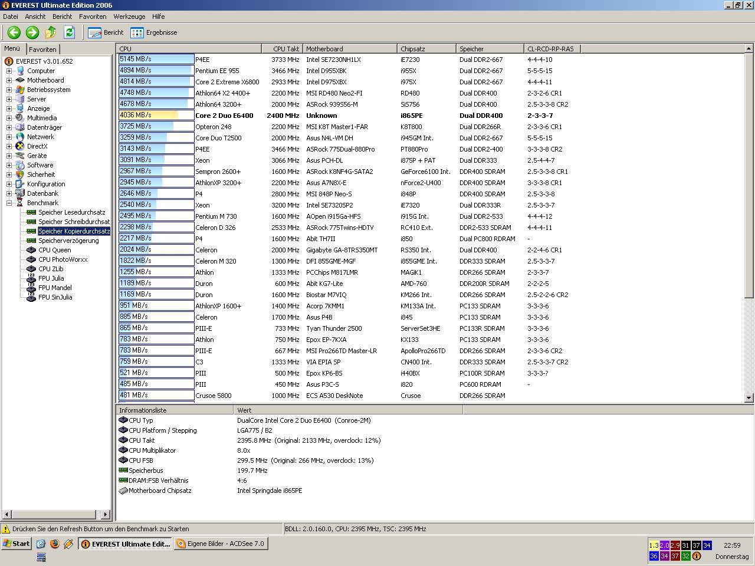The image size is (755, 566).
Task: Select CPU PhotoWorxx benchmark
Action: [x=63, y=259]
